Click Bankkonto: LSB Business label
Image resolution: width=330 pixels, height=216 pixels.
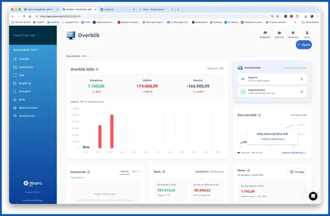[210, 171]
